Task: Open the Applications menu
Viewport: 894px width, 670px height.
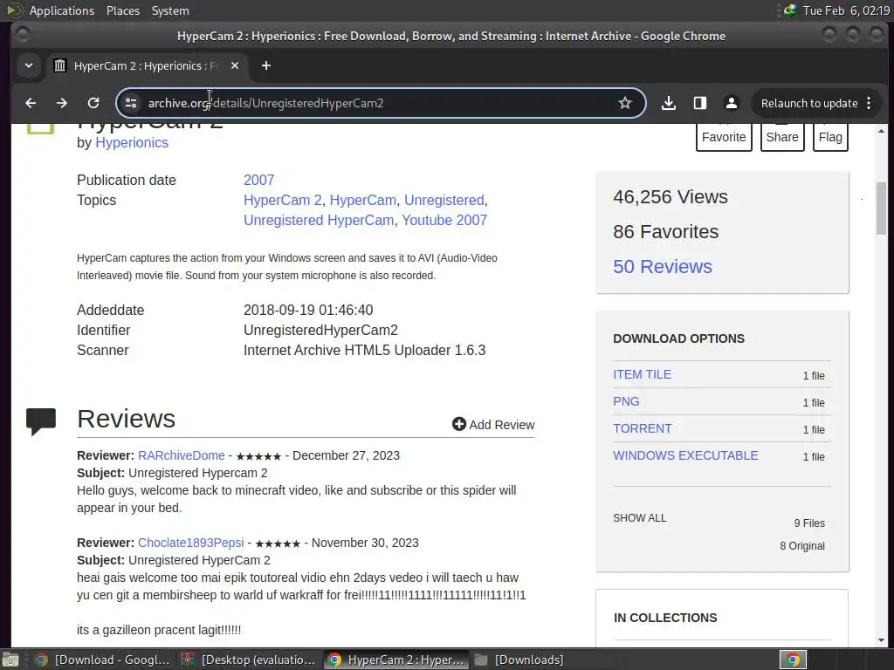Action: [62, 10]
